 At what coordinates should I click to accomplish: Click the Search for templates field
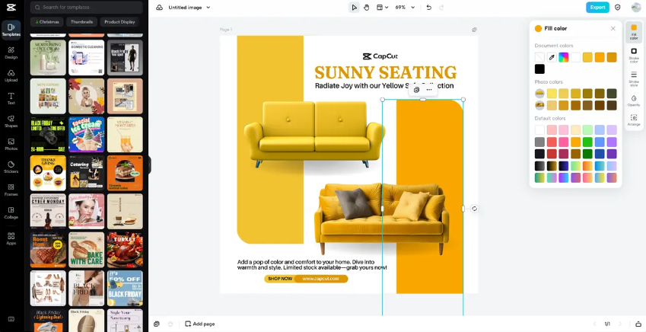[x=87, y=8]
